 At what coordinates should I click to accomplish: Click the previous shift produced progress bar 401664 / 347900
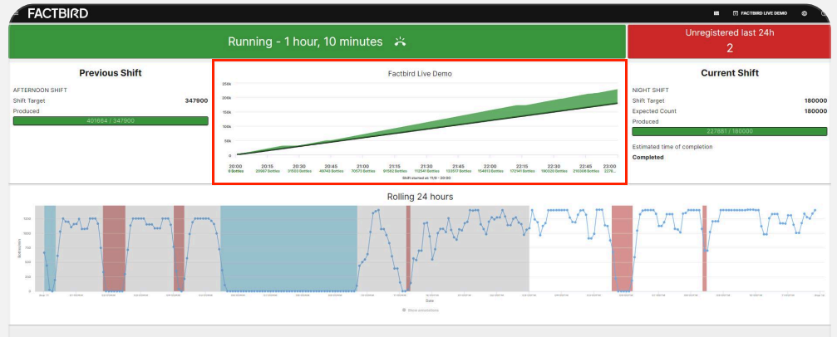click(x=111, y=121)
